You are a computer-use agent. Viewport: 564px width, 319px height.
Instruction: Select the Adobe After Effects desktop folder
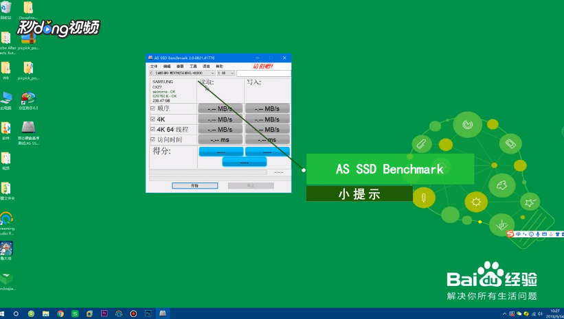(x=6, y=43)
